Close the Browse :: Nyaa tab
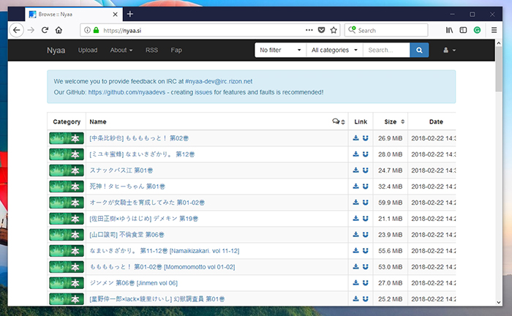Image resolution: width=512 pixels, height=316 pixels. point(116,15)
